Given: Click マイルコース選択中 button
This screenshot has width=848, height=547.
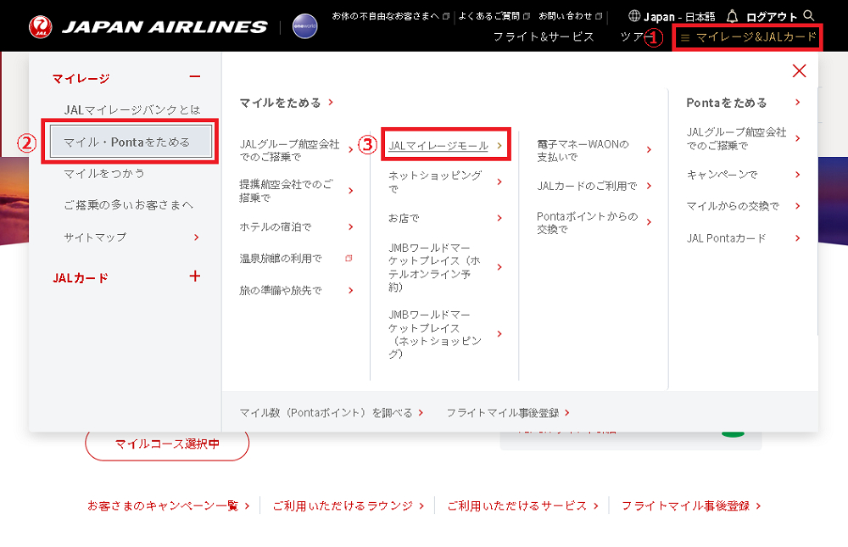Looking at the screenshot, I should click(167, 444).
